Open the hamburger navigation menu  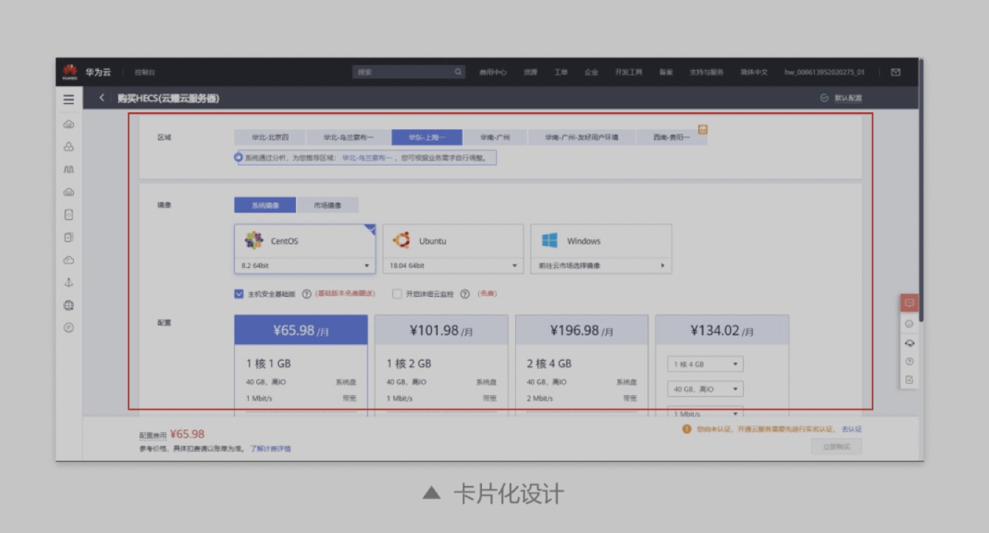(x=69, y=99)
